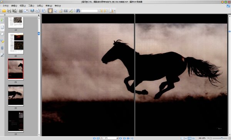The height and width of the screenshot is (140, 231).
Task: Click the Print icon in toolbar
Action: [x=21, y=11]
